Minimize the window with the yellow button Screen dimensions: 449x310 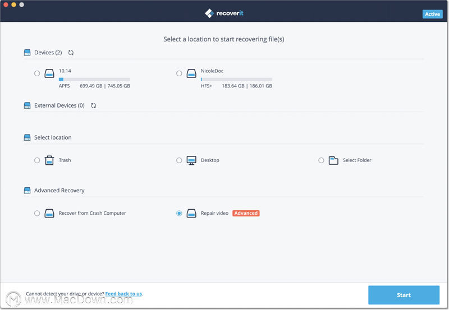click(13, 4)
